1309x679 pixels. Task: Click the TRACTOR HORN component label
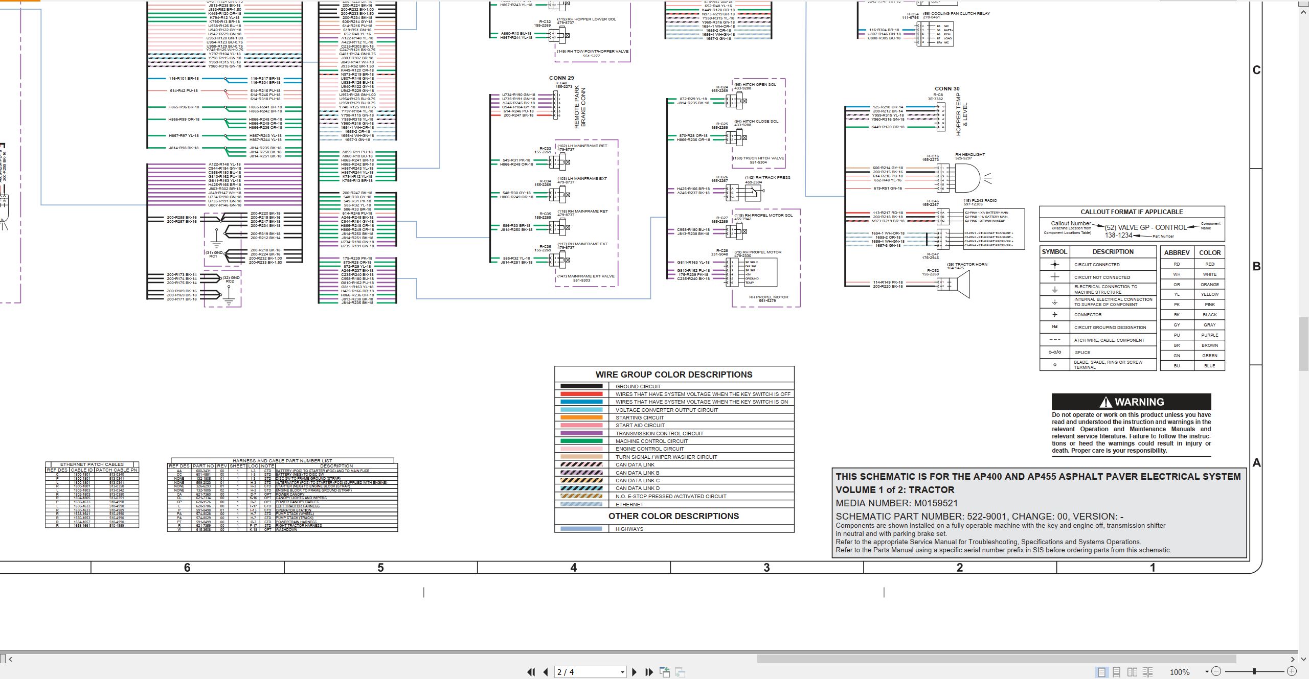click(x=967, y=264)
